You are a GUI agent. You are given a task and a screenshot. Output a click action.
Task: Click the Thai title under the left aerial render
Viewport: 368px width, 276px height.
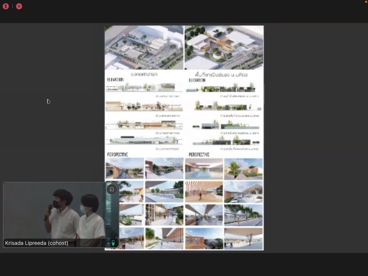click(x=144, y=74)
